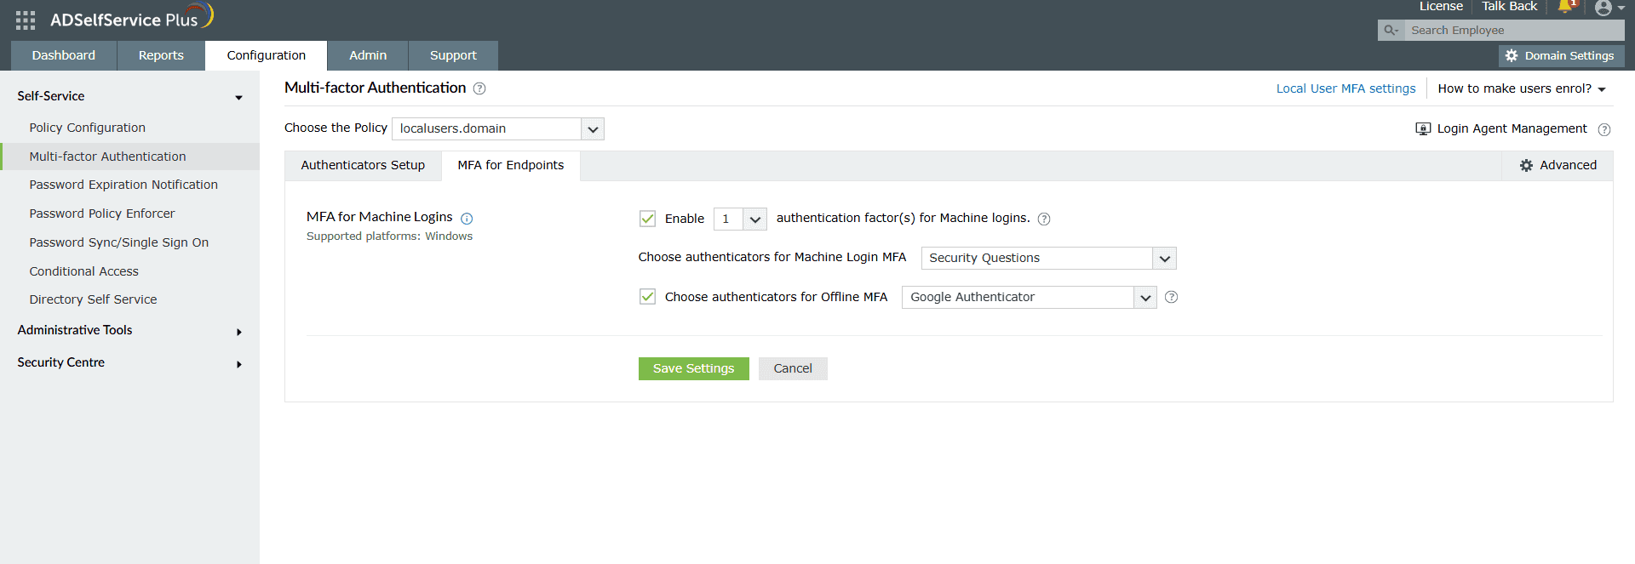Click help icon beside Multi-factor Authentication title
Screen dimensions: 1635x564
(x=479, y=88)
